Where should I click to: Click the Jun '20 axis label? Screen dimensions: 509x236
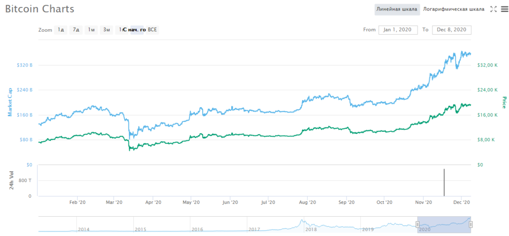click(x=230, y=202)
